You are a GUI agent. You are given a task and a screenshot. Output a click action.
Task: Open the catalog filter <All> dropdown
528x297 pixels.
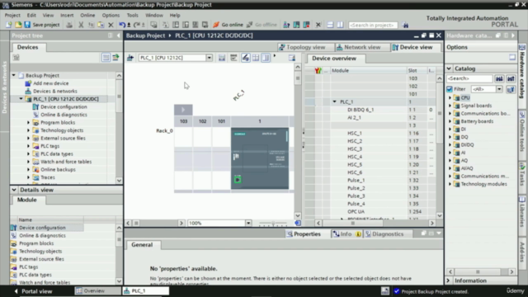click(499, 89)
